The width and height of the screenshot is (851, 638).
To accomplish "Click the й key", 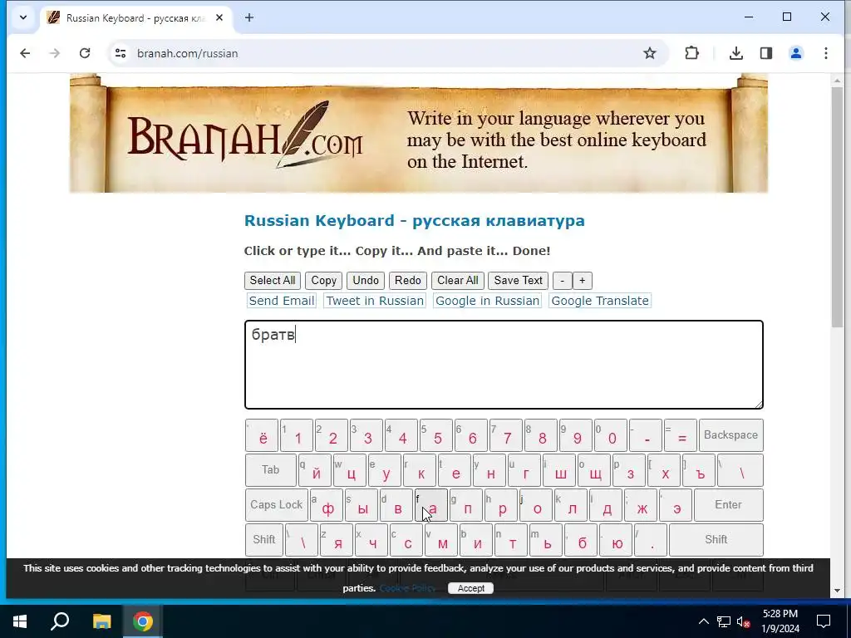I will click(315, 470).
